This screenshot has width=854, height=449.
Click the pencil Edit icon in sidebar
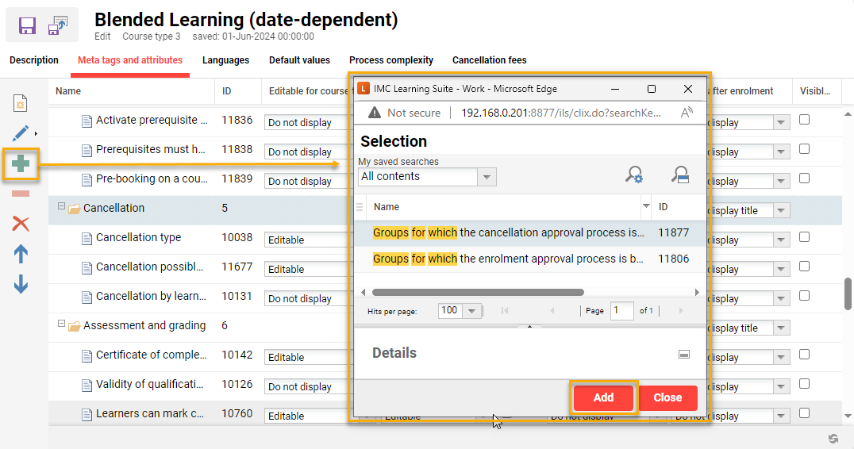pyautogui.click(x=21, y=133)
